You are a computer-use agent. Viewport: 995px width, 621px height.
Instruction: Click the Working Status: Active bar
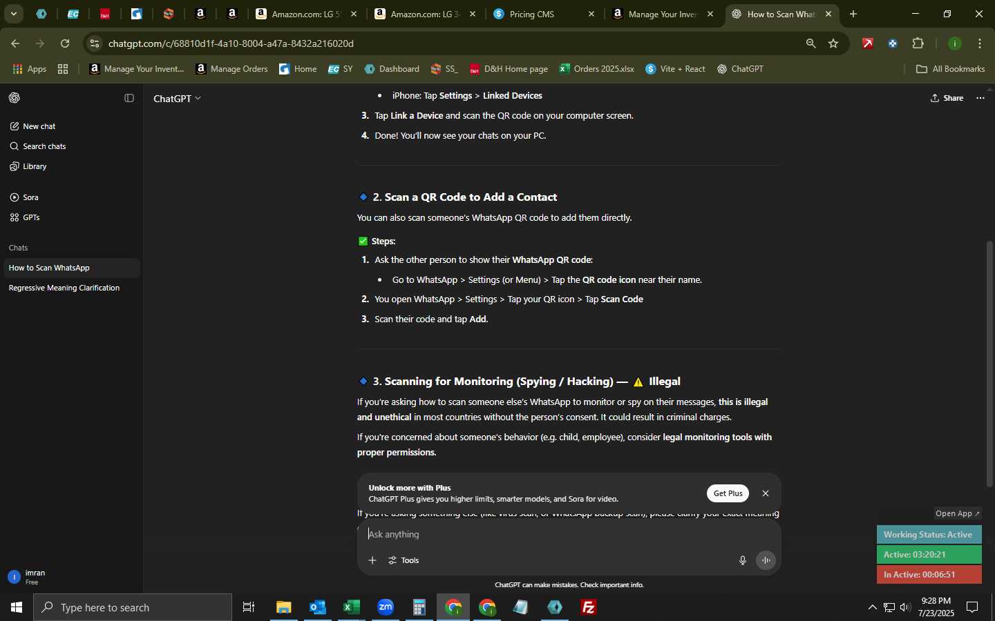coord(929,535)
